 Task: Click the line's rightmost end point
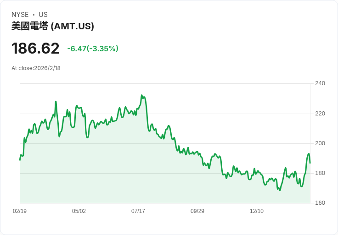tap(310, 163)
